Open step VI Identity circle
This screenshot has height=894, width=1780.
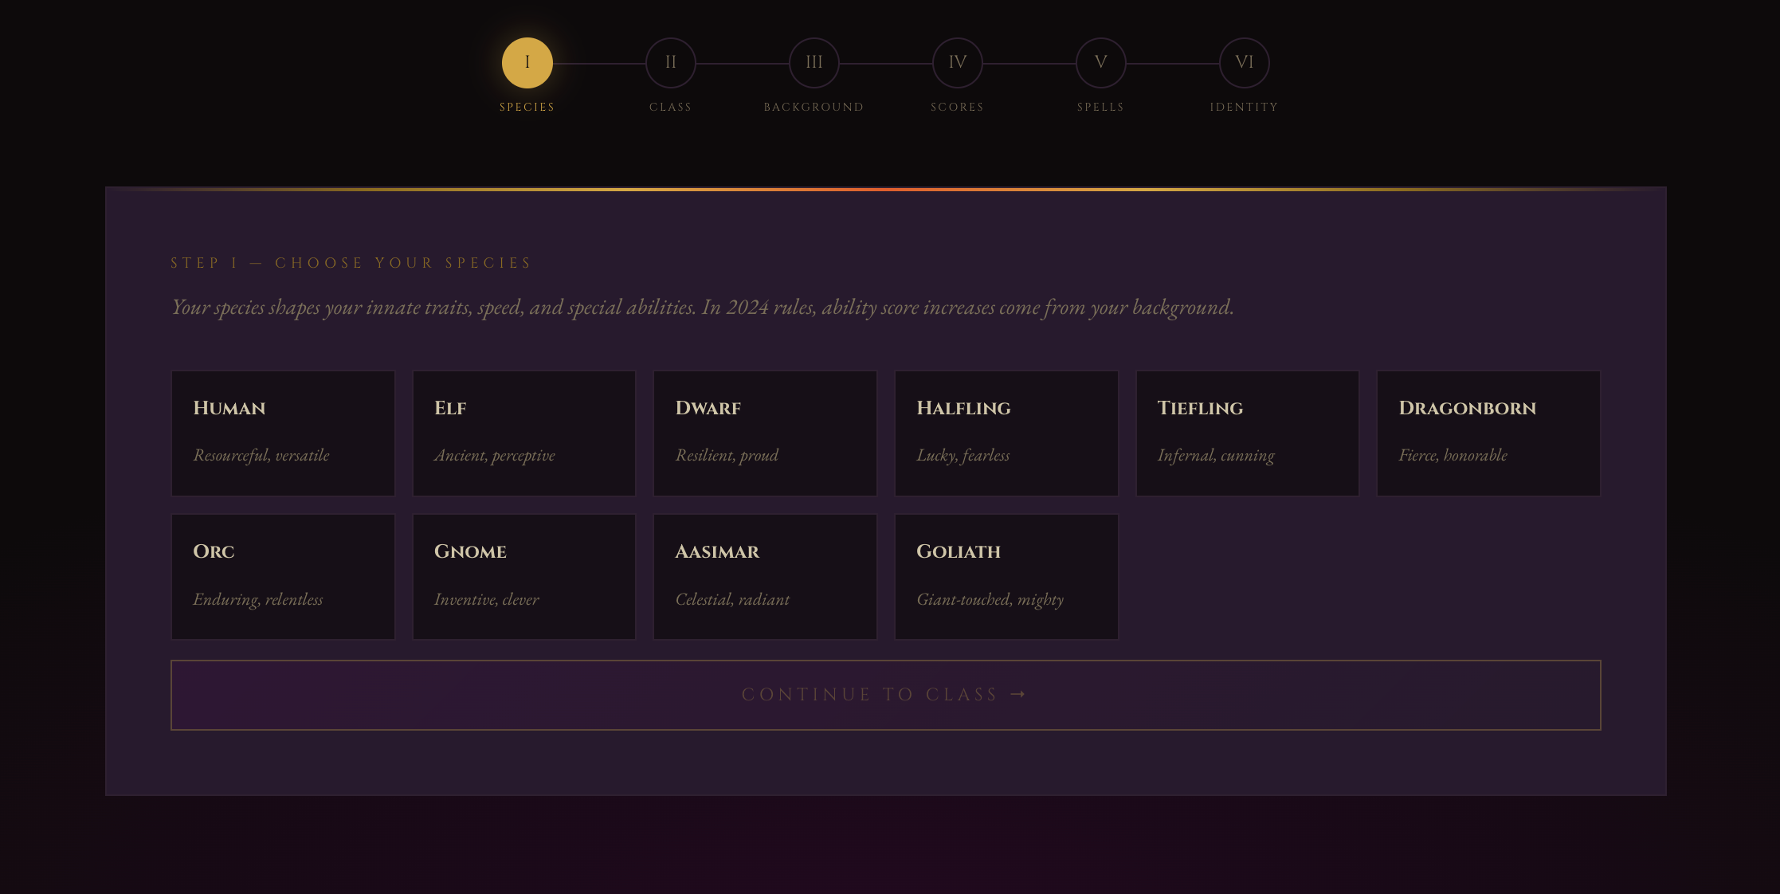point(1244,63)
